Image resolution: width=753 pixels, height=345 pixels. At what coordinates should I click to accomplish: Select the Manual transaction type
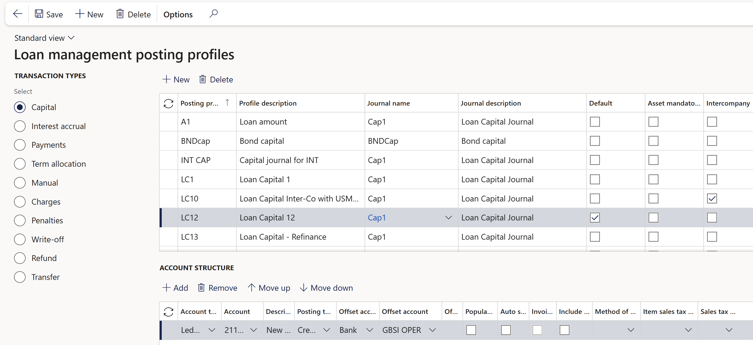coord(20,183)
